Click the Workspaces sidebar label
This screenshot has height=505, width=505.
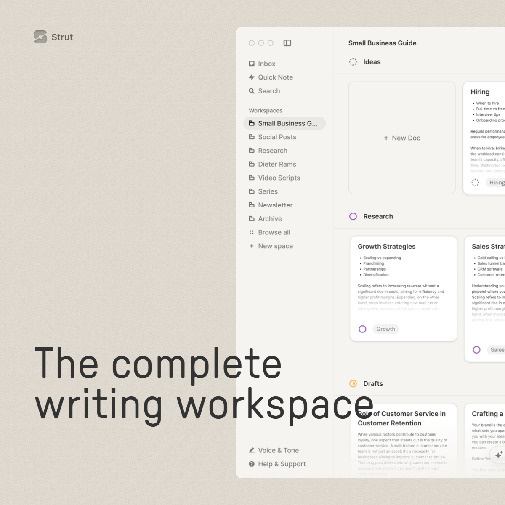point(266,111)
